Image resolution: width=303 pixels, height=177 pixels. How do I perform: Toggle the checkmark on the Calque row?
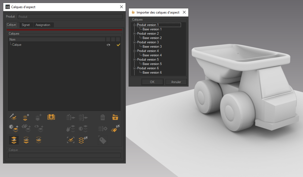[118, 45]
